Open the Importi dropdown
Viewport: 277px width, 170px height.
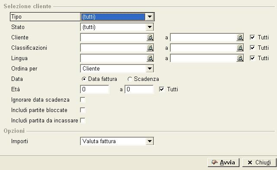pos(150,141)
